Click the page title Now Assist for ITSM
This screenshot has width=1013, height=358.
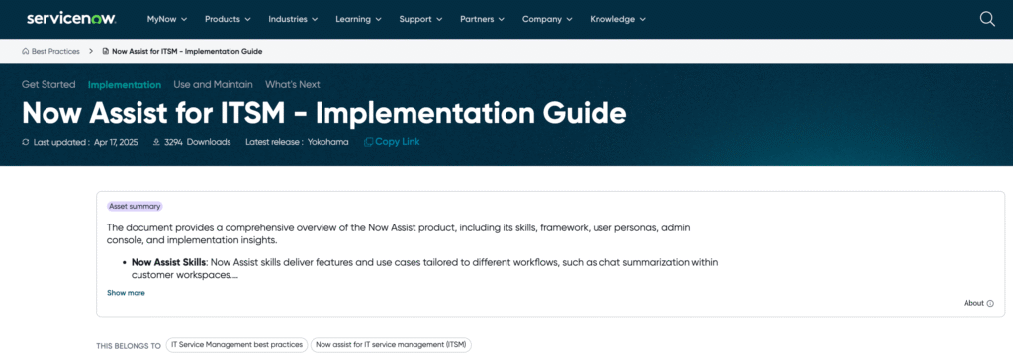(x=324, y=113)
